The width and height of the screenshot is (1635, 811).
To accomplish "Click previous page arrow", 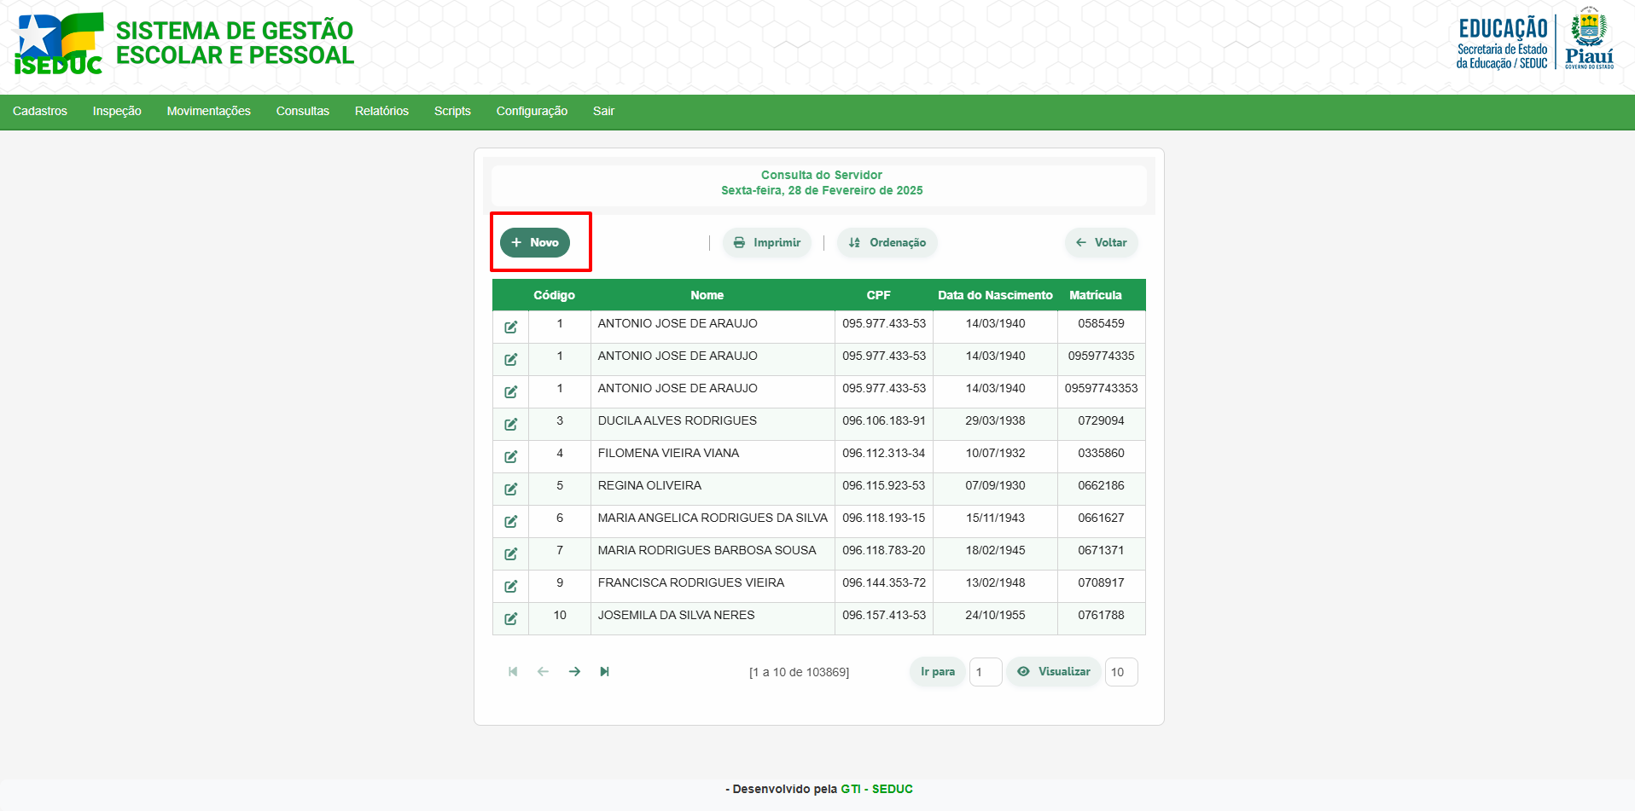I will point(543,672).
